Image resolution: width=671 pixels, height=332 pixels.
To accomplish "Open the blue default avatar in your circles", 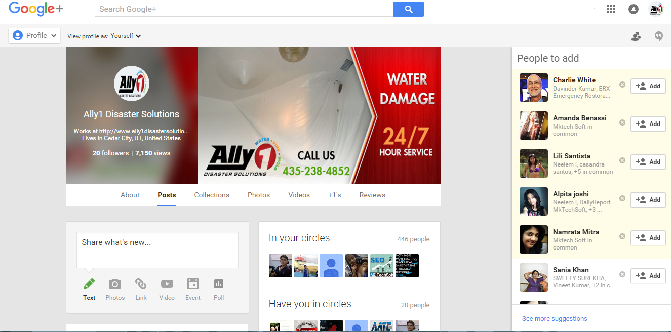I will point(331,266).
